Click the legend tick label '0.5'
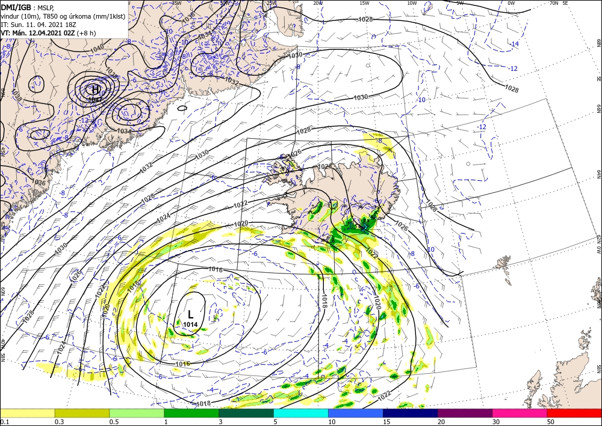 (114, 422)
